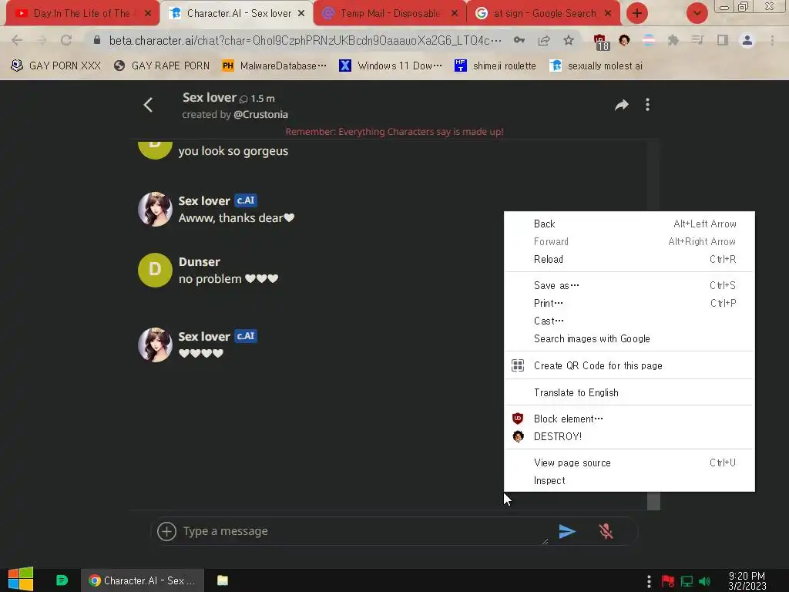Open the uBlock Origin extension showing 18
The width and height of the screenshot is (789, 592).
pos(601,42)
